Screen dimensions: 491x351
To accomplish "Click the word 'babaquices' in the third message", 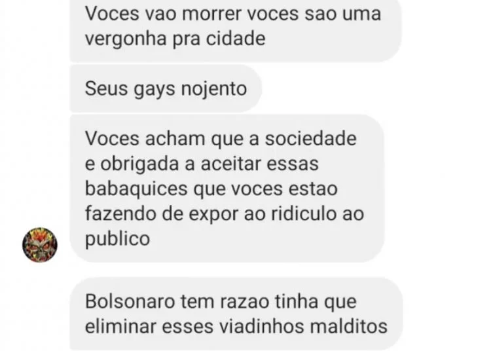I will 136,189.
